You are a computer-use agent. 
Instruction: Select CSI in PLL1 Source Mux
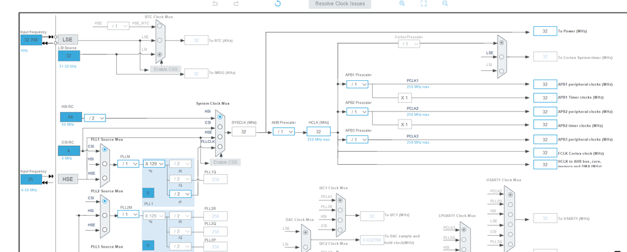[x=104, y=149]
